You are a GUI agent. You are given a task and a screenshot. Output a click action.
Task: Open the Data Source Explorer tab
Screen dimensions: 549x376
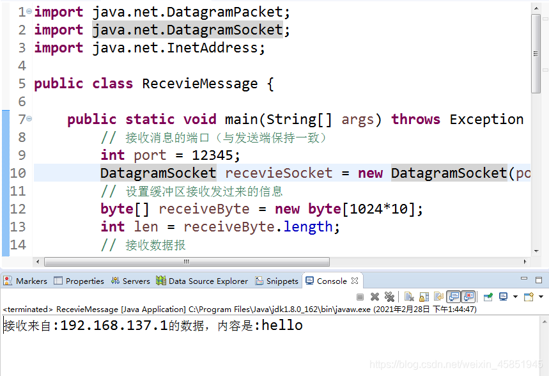(x=202, y=281)
